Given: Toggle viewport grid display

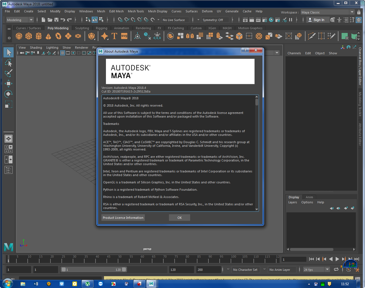Looking at the screenshot, I should tap(62, 53).
